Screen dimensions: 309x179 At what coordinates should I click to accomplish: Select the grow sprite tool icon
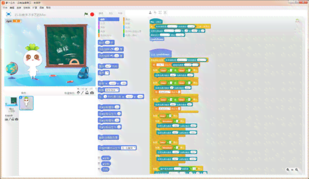(160, 12)
